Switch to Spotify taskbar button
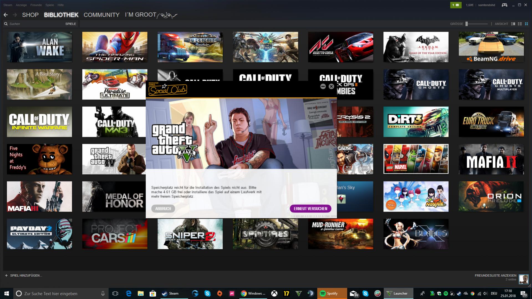This screenshot has height=299, width=532. pos(332,293)
